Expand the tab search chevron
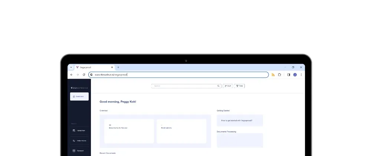The height and width of the screenshot is (156, 371). click(71, 67)
